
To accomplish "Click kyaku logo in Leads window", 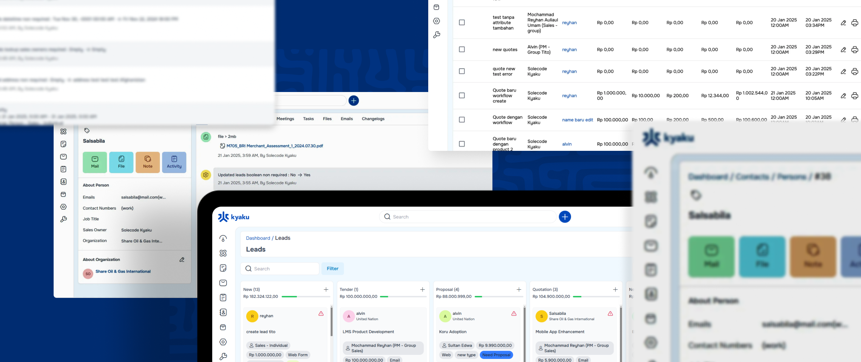I will [x=233, y=217].
